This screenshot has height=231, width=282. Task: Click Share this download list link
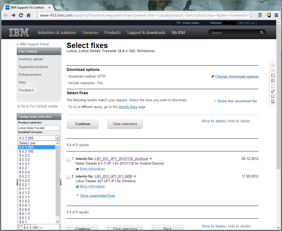click(237, 101)
